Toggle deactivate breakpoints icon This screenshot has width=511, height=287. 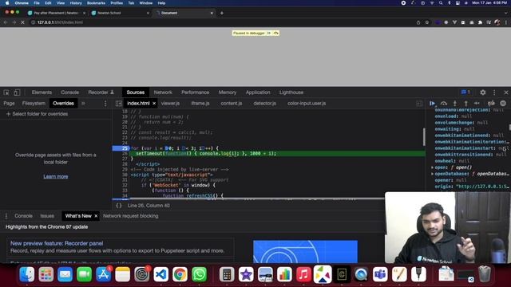point(491,104)
